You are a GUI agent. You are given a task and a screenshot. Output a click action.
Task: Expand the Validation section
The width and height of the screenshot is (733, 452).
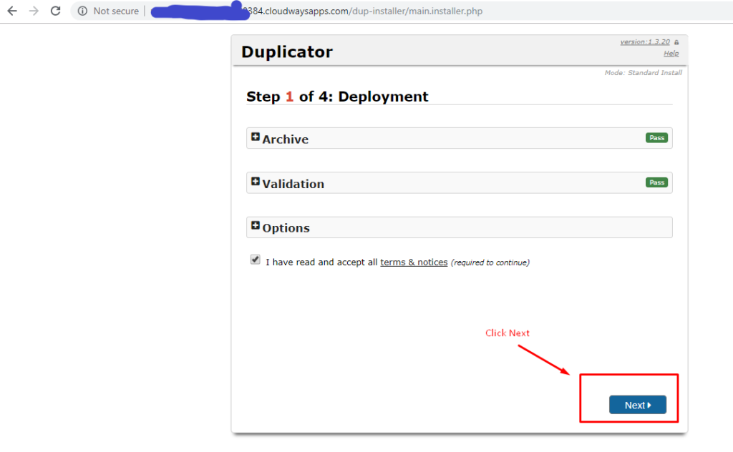[x=459, y=182]
